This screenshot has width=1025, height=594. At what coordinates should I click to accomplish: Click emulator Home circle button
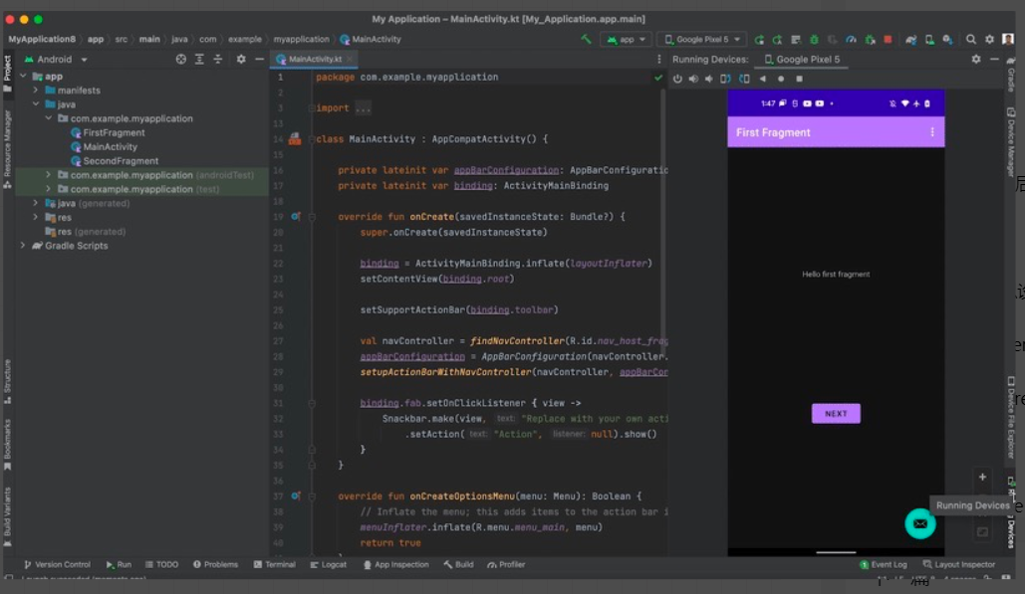781,79
